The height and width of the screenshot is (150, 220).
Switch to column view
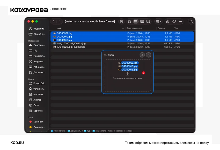(142, 21)
